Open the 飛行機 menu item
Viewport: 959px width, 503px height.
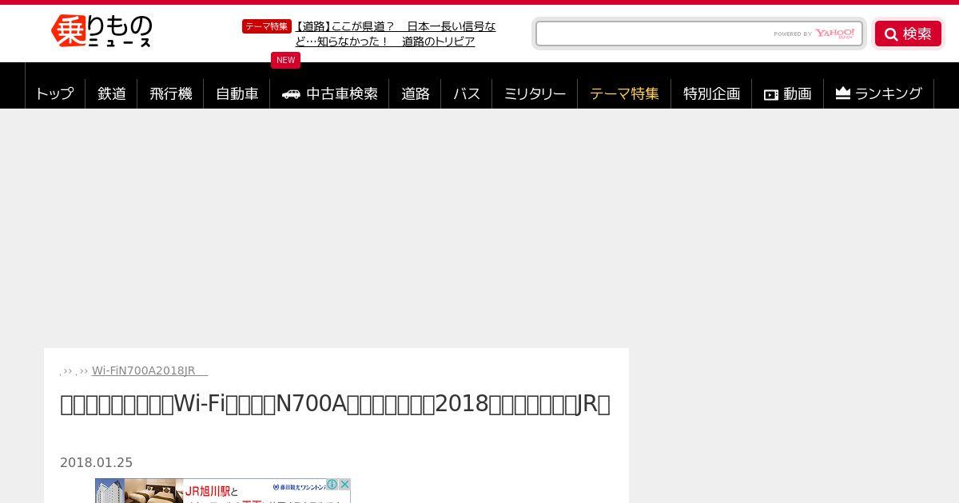point(171,93)
